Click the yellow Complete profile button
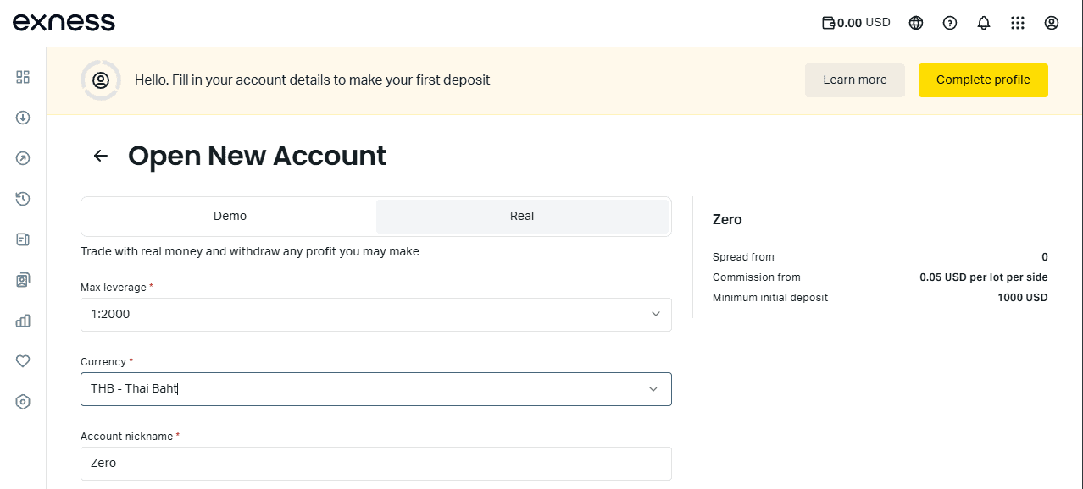Image resolution: width=1083 pixels, height=489 pixels. point(983,80)
